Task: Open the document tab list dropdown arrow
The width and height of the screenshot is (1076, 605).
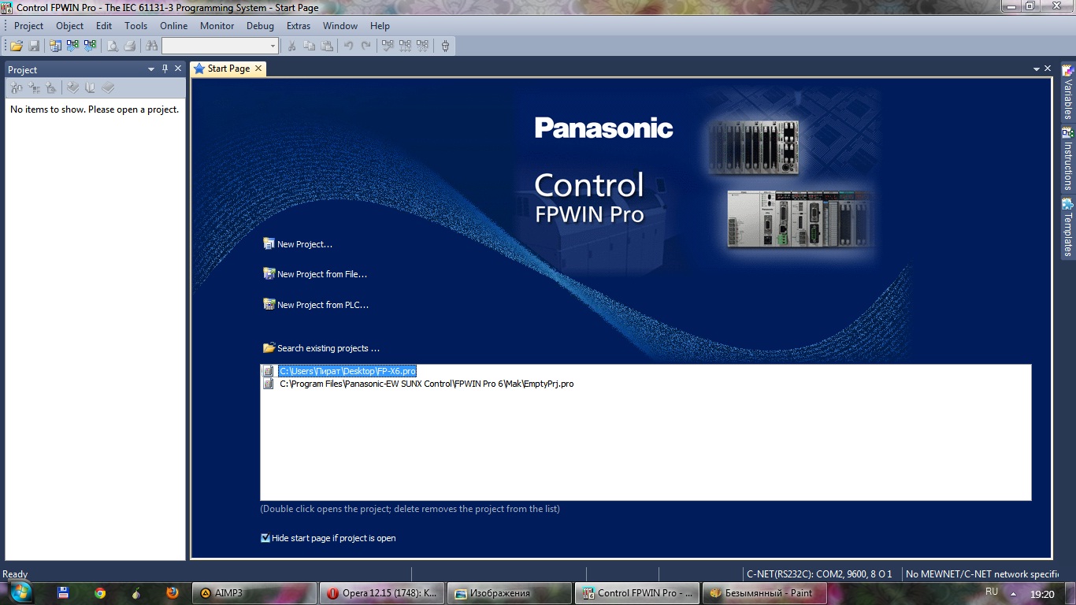Action: [1037, 69]
